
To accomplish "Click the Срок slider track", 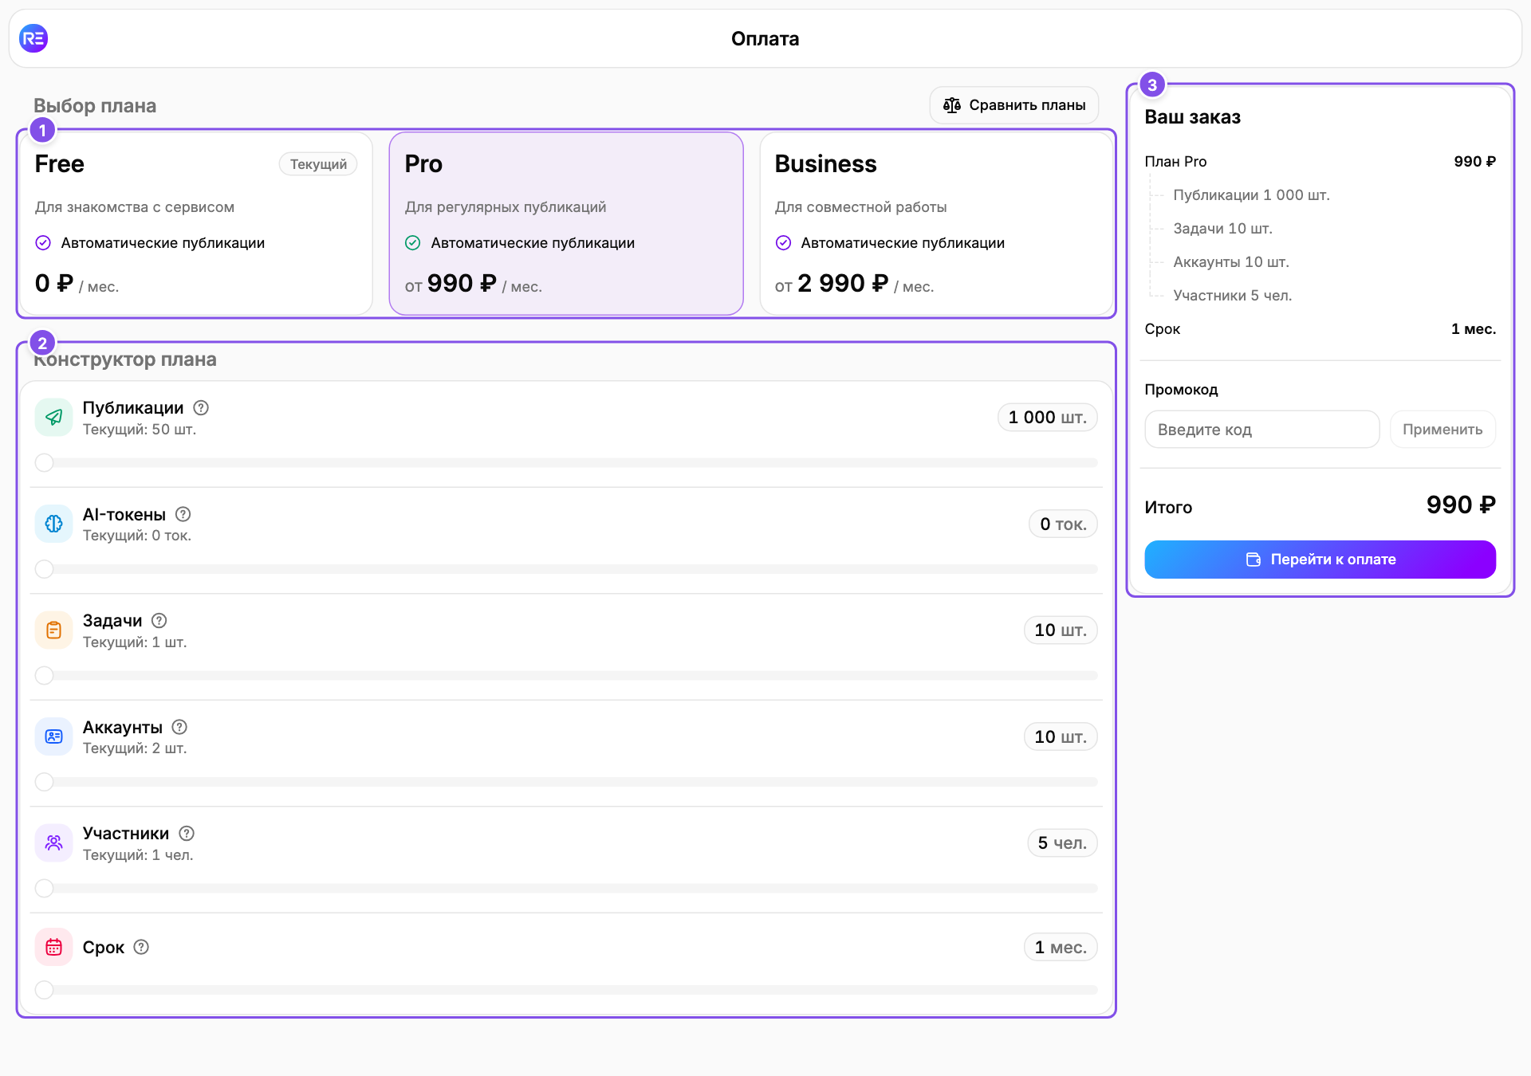I will 567,990.
